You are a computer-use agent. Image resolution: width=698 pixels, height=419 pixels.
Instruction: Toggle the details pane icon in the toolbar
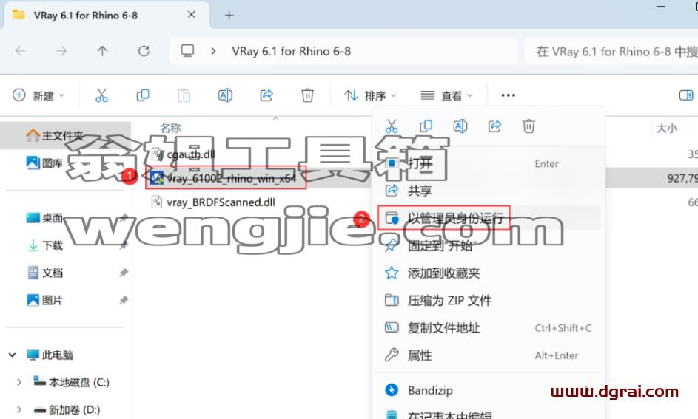(686, 95)
